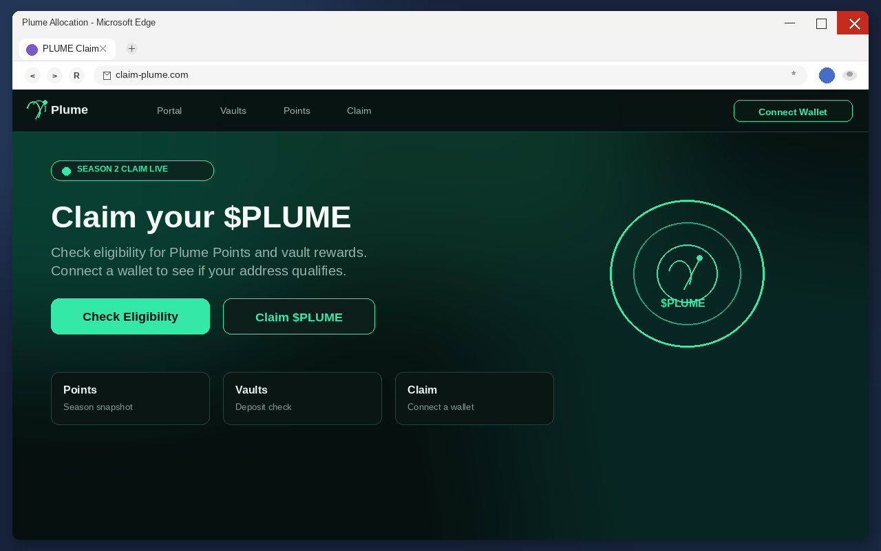Open the Claim Connect a wallet card

click(x=474, y=399)
